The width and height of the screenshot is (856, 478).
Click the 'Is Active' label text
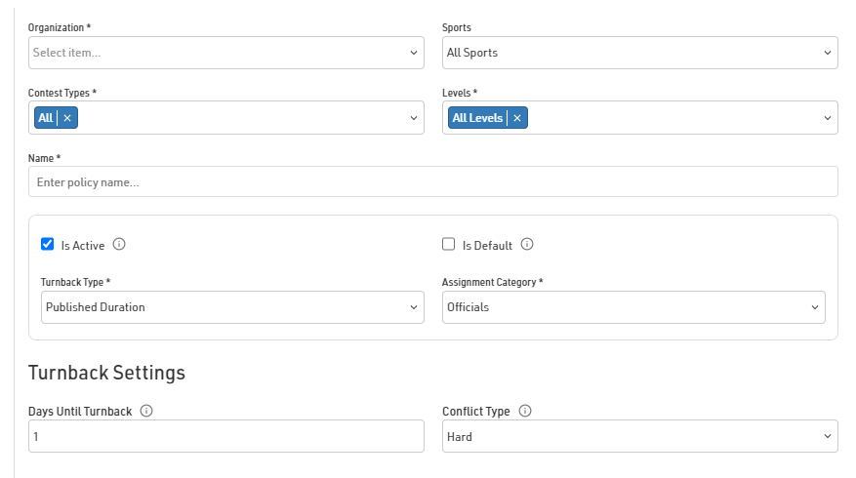82,246
